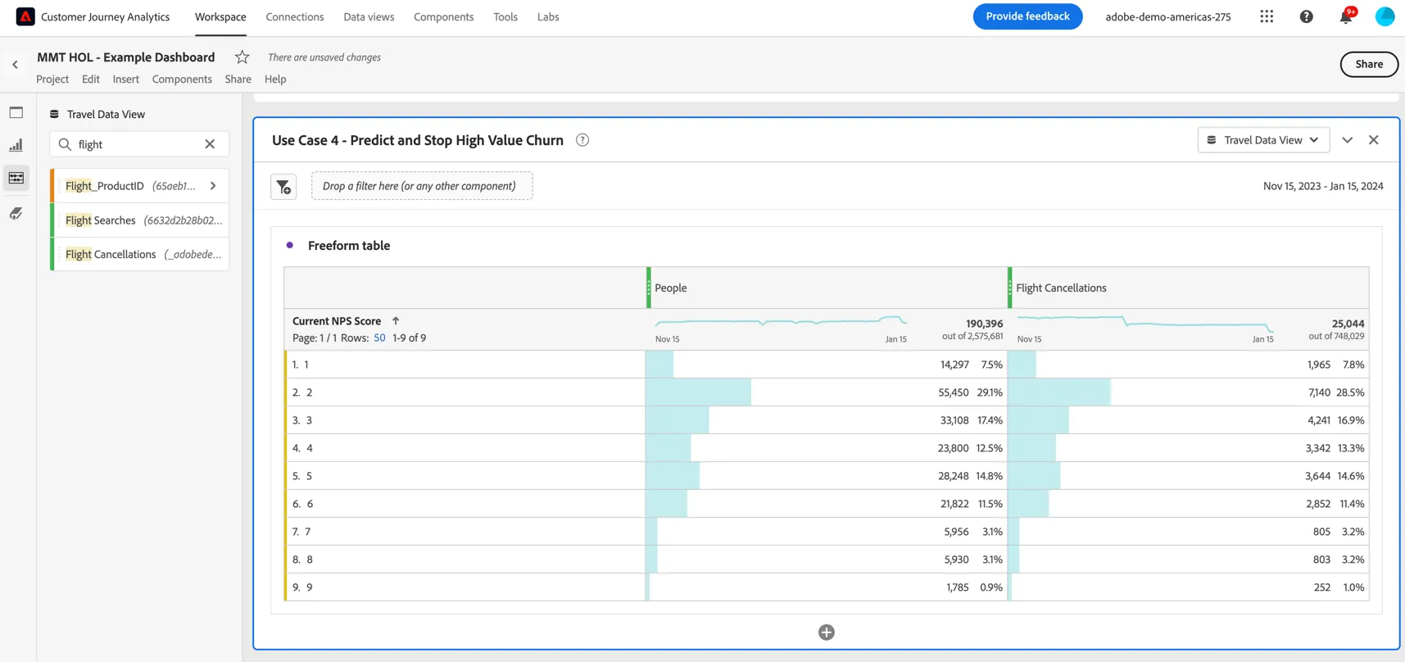Click the Travel Data View stack icon
This screenshot has height=662, width=1405.
54,115
